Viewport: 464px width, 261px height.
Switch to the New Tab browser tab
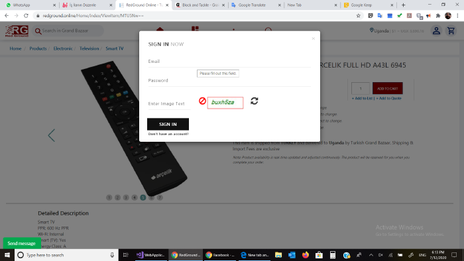[x=312, y=5]
